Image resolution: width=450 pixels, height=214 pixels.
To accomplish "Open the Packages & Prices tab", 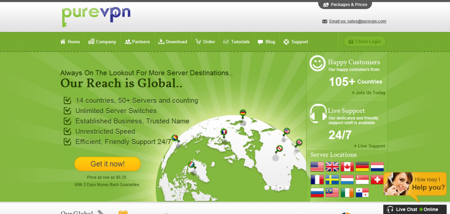I will [x=345, y=4].
